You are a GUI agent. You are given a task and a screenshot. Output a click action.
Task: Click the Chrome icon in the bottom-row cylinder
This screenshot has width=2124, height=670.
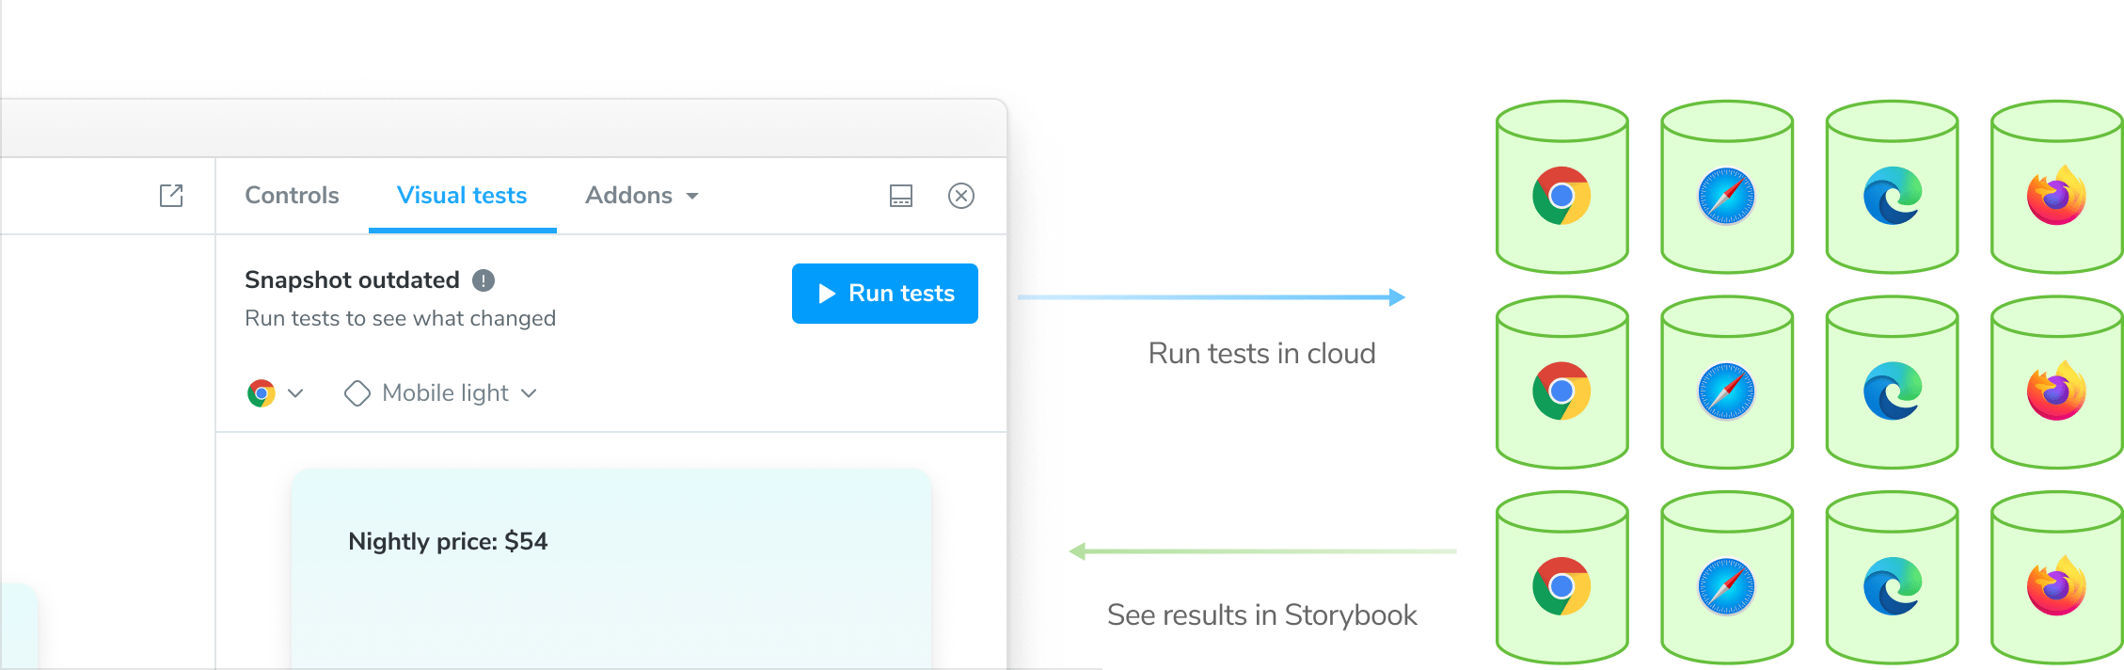[1561, 586]
